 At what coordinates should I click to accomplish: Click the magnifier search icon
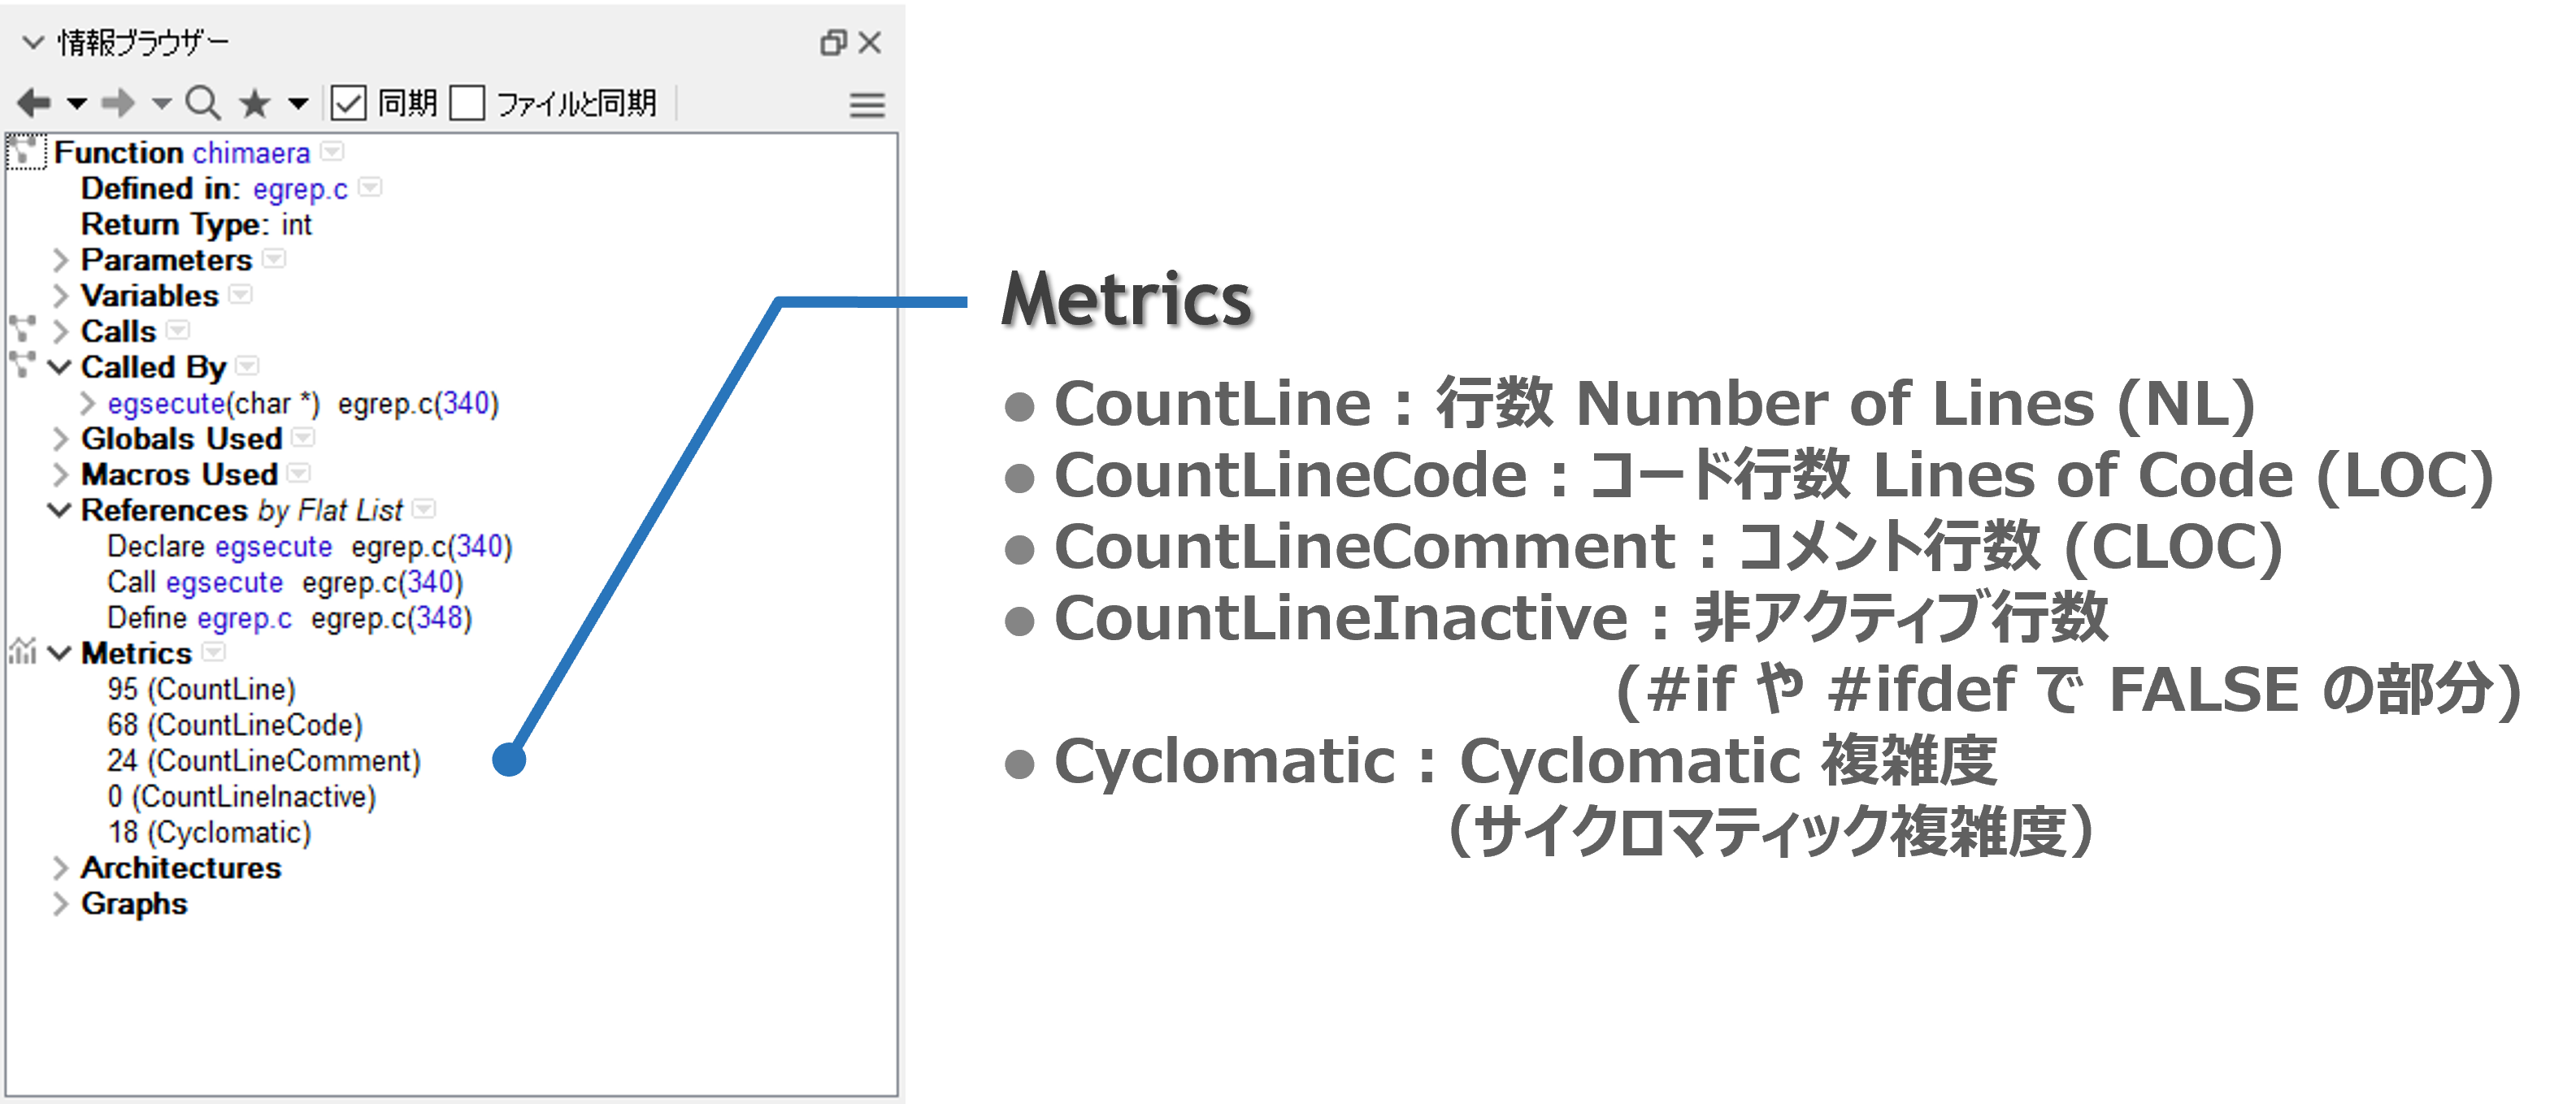click(203, 103)
